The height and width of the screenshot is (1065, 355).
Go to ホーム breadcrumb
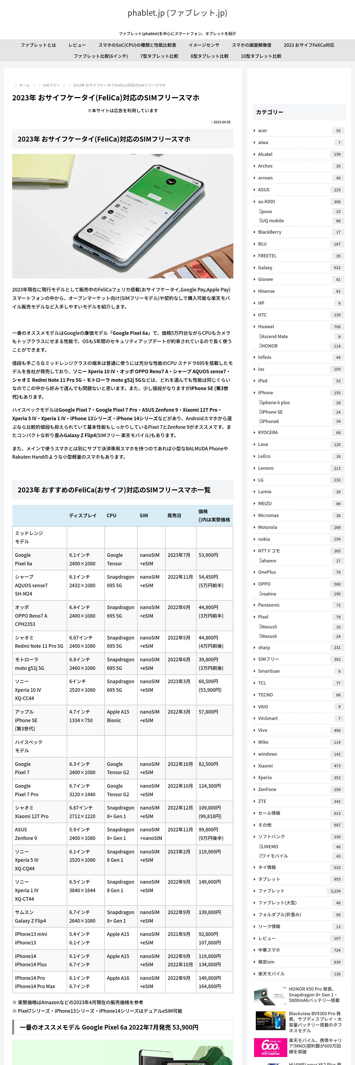24,85
